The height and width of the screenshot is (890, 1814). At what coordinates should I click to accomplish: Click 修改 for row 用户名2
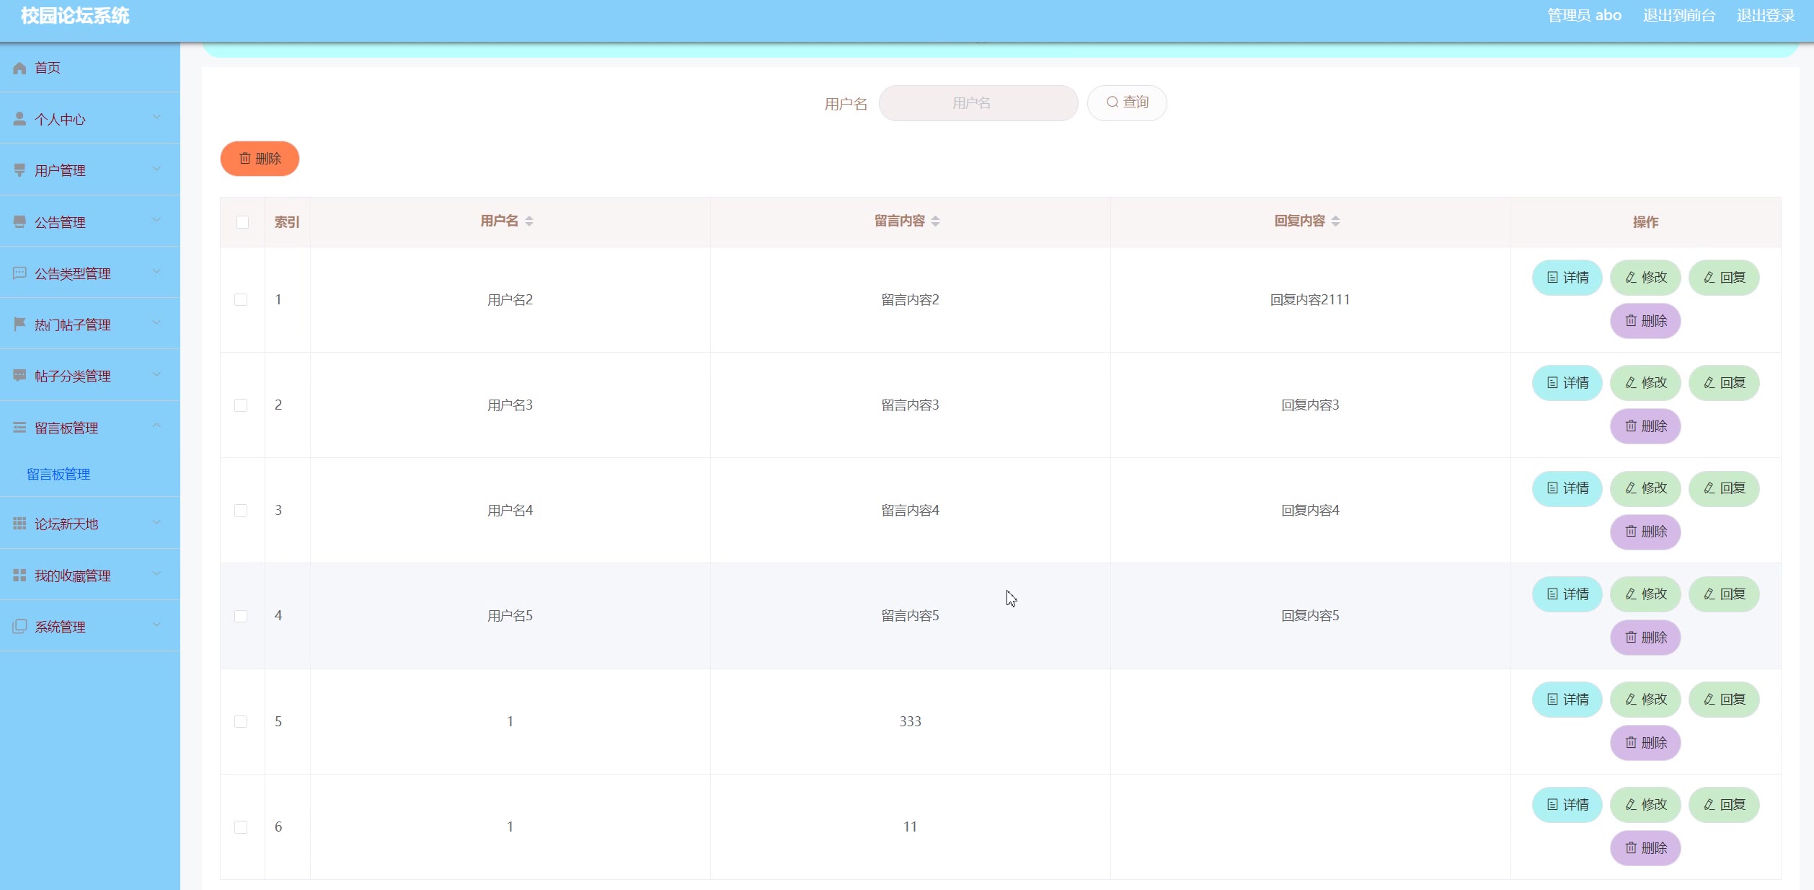click(x=1646, y=278)
